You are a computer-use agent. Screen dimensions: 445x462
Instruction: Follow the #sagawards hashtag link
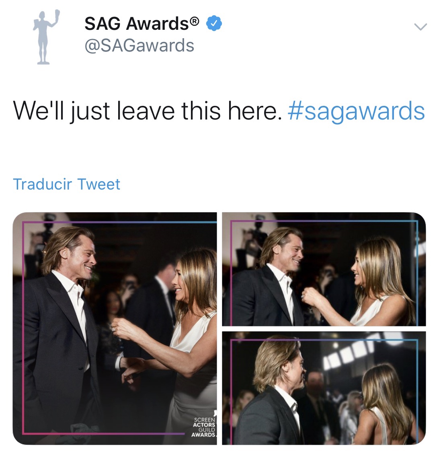[357, 111]
